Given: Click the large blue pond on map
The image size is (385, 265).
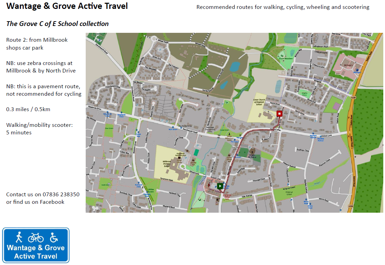Looking at the screenshot, I should click(x=235, y=67).
